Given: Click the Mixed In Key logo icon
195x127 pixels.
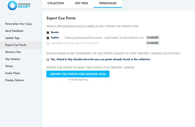Looking at the screenshot, I should click(13, 5).
